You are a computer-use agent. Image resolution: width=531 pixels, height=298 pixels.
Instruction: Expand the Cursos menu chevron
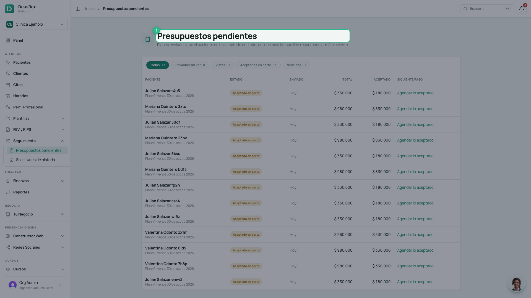click(63, 269)
